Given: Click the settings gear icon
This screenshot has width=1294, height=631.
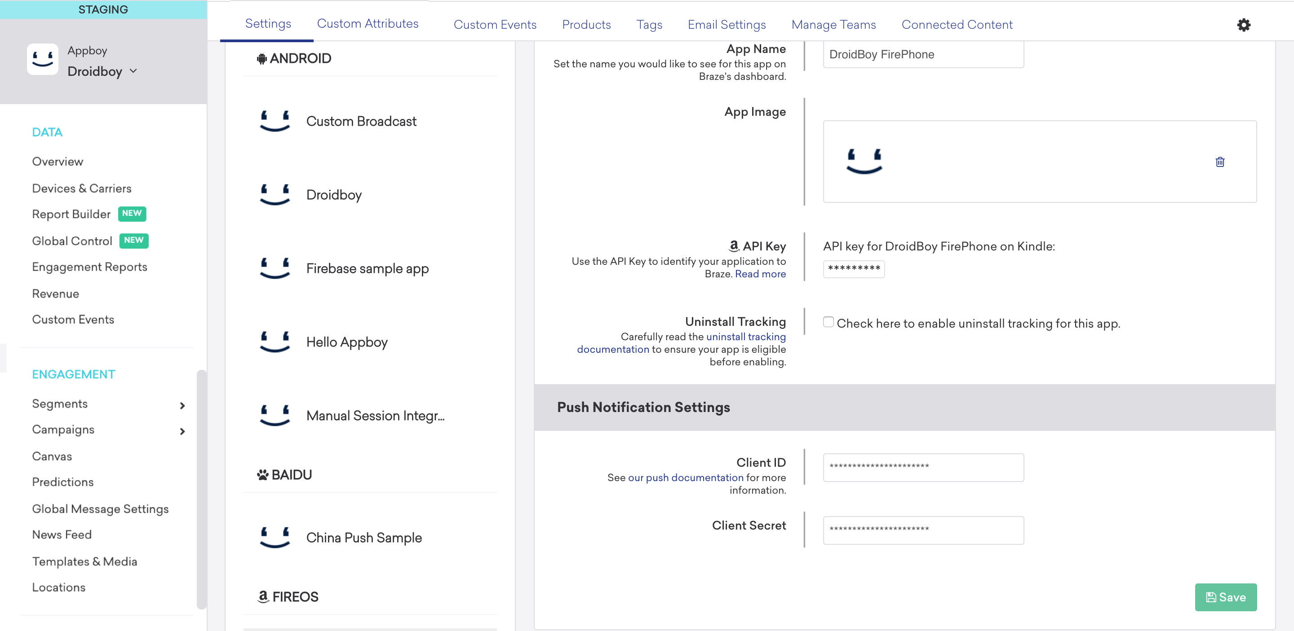Looking at the screenshot, I should 1243,25.
